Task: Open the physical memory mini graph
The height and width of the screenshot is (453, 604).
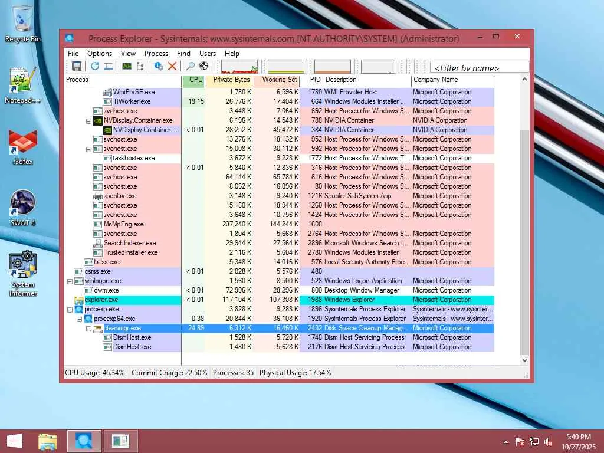Action: 333,66
